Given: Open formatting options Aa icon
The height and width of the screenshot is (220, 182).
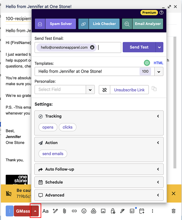Looking at the screenshot, I should tap(45, 211).
